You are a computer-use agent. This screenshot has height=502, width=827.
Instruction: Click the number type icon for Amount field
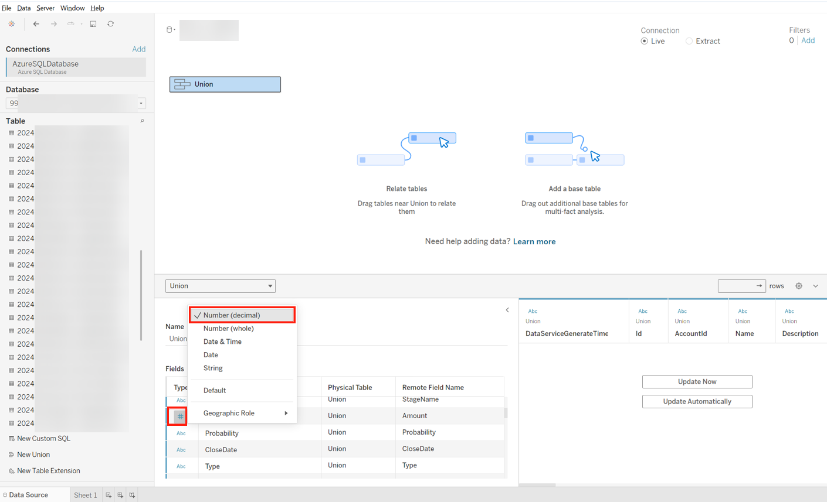[180, 416]
